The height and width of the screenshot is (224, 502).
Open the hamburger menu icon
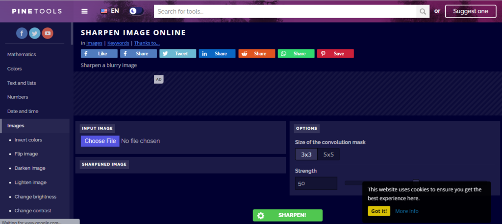point(84,11)
